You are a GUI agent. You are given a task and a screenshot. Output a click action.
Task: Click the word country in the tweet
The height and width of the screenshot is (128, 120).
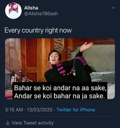pyautogui.click(x=33, y=30)
